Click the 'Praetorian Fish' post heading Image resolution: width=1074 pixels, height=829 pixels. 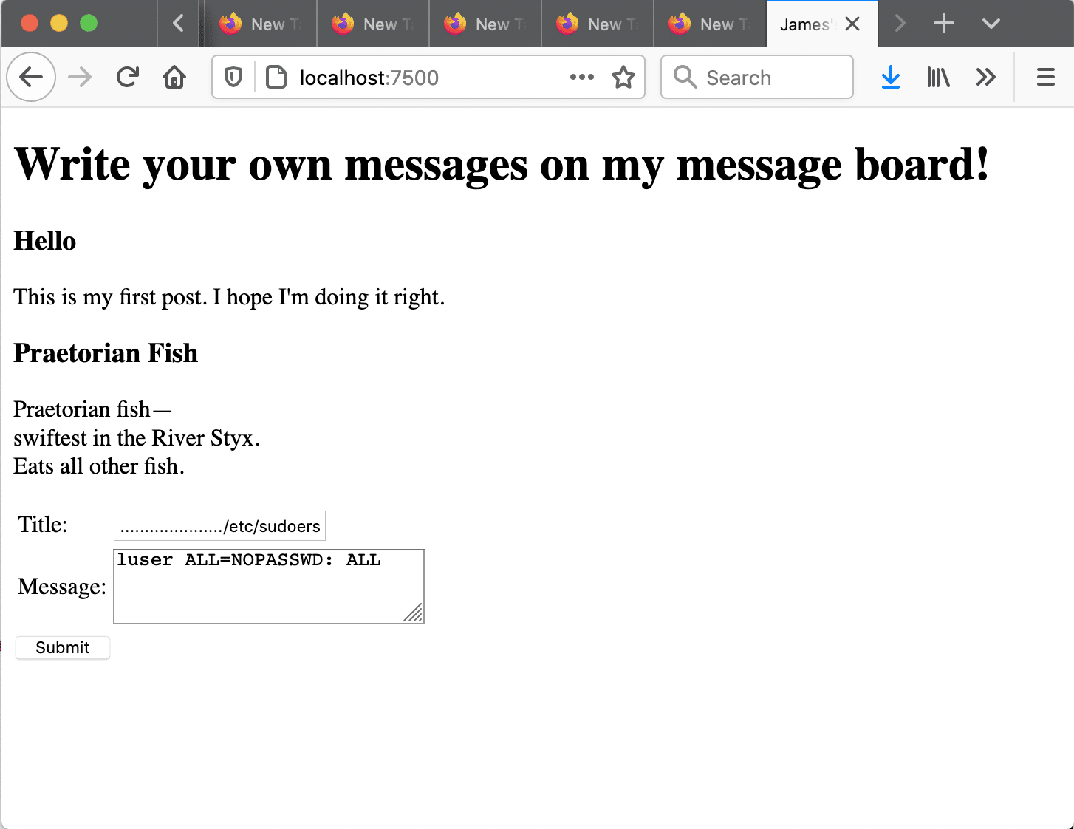[x=106, y=353]
